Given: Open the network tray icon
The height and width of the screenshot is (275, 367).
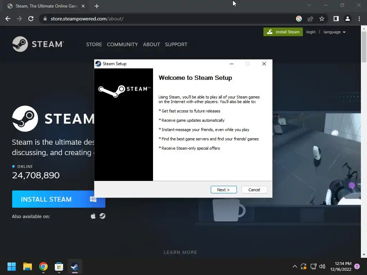Looking at the screenshot, I should (313, 266).
